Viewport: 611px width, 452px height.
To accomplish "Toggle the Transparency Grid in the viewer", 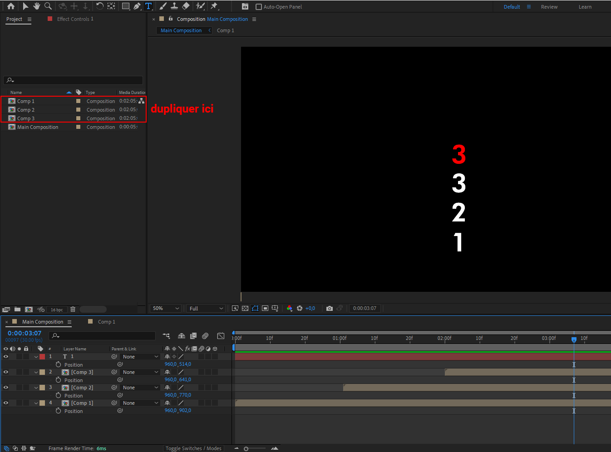I will tap(245, 308).
